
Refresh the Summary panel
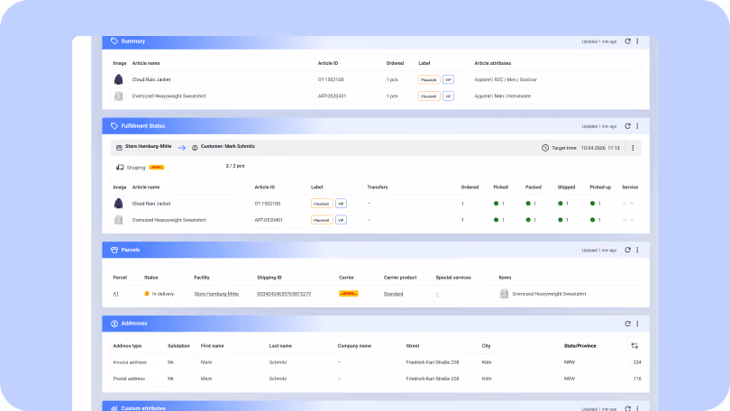pyautogui.click(x=627, y=41)
